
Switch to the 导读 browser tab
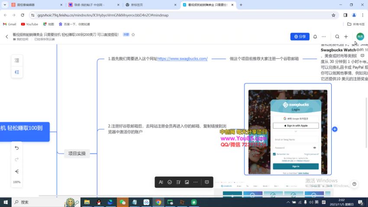tap(94, 5)
